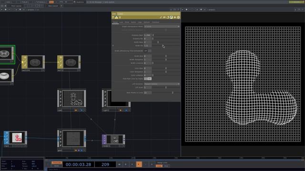Click the back arrow icon in viewer pane bar

(x=183, y=9)
